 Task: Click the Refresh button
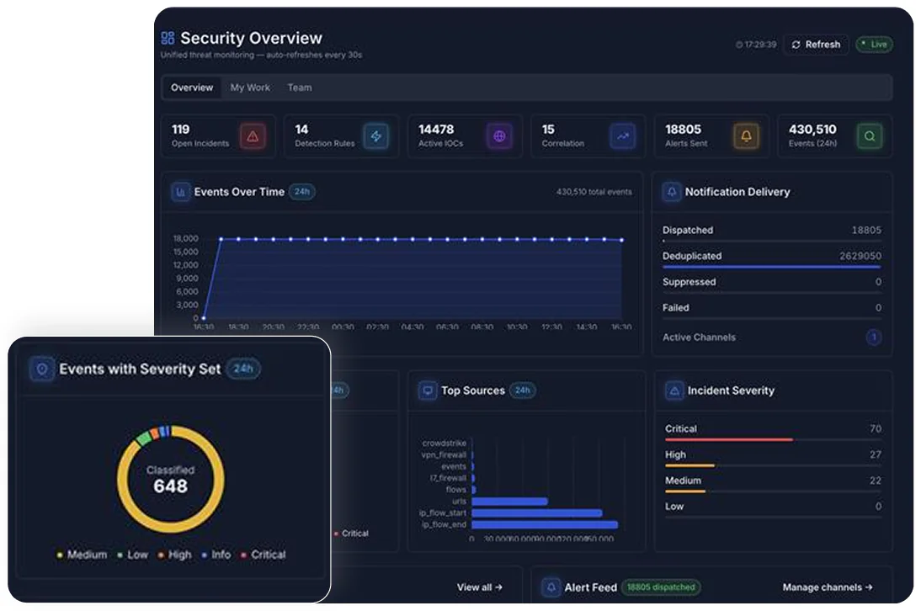pos(816,45)
